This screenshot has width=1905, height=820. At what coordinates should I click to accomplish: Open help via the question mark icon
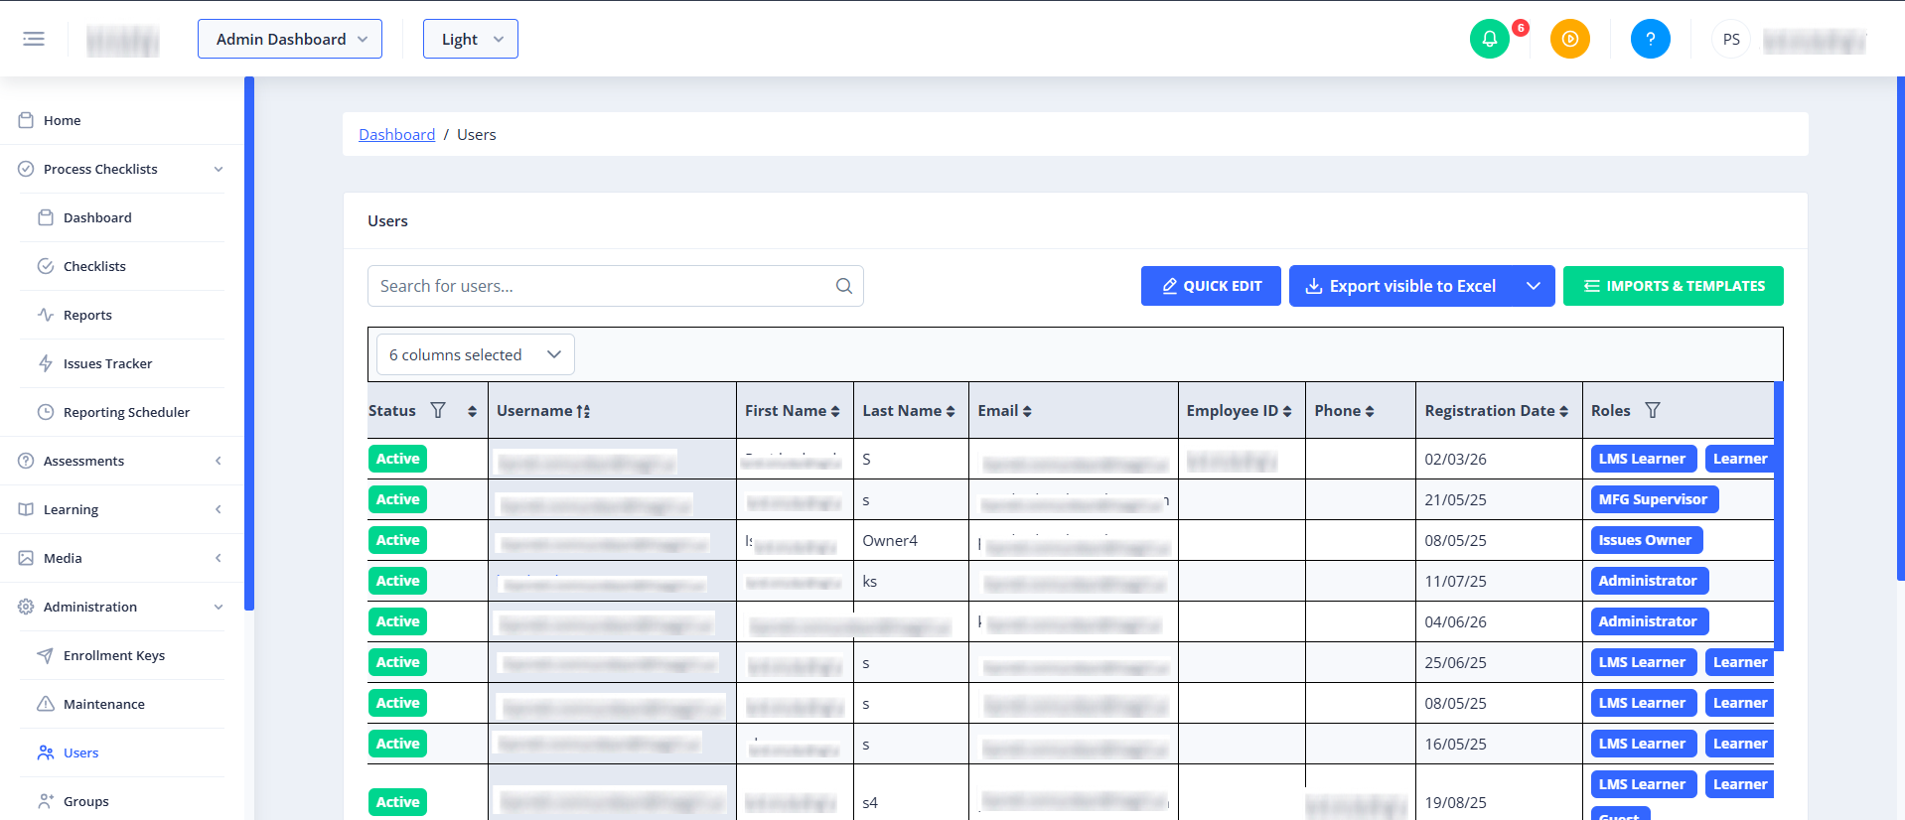1650,39
